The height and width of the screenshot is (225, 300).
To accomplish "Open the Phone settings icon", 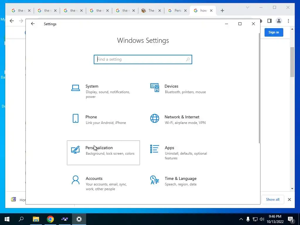I will click(76, 118).
